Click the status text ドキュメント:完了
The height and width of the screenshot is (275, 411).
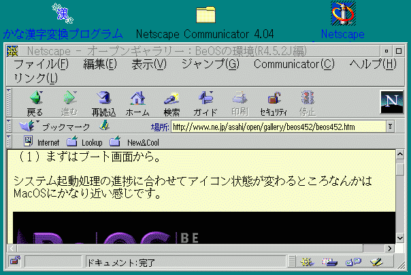pyautogui.click(x=121, y=262)
